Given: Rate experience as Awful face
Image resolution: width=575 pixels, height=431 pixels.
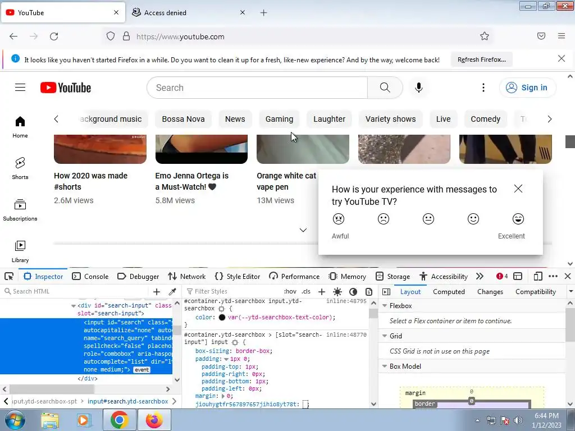Looking at the screenshot, I should coord(339,219).
